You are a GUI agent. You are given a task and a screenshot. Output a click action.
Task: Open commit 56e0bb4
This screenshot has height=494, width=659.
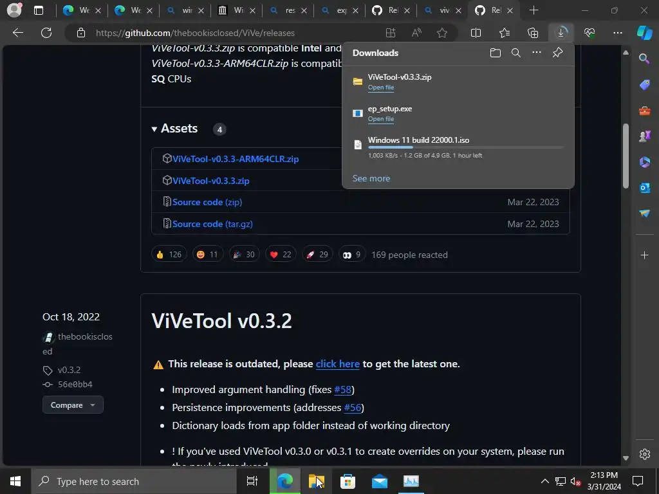coord(75,385)
